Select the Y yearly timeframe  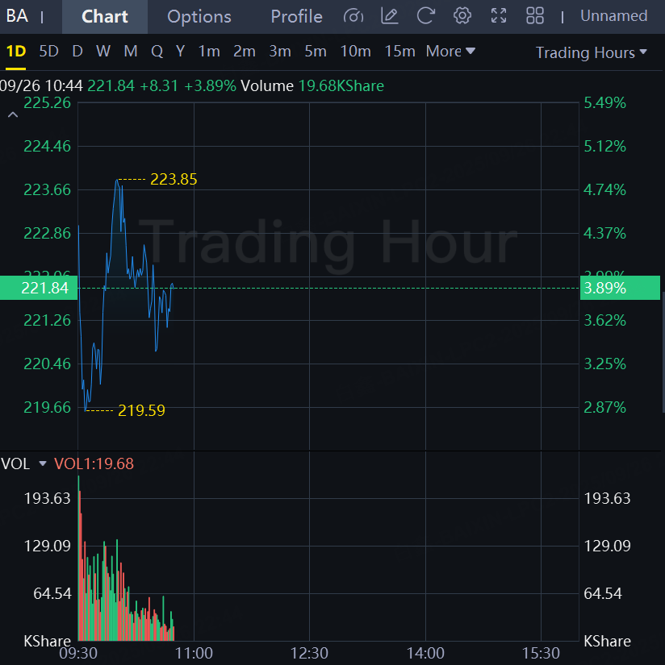(181, 52)
